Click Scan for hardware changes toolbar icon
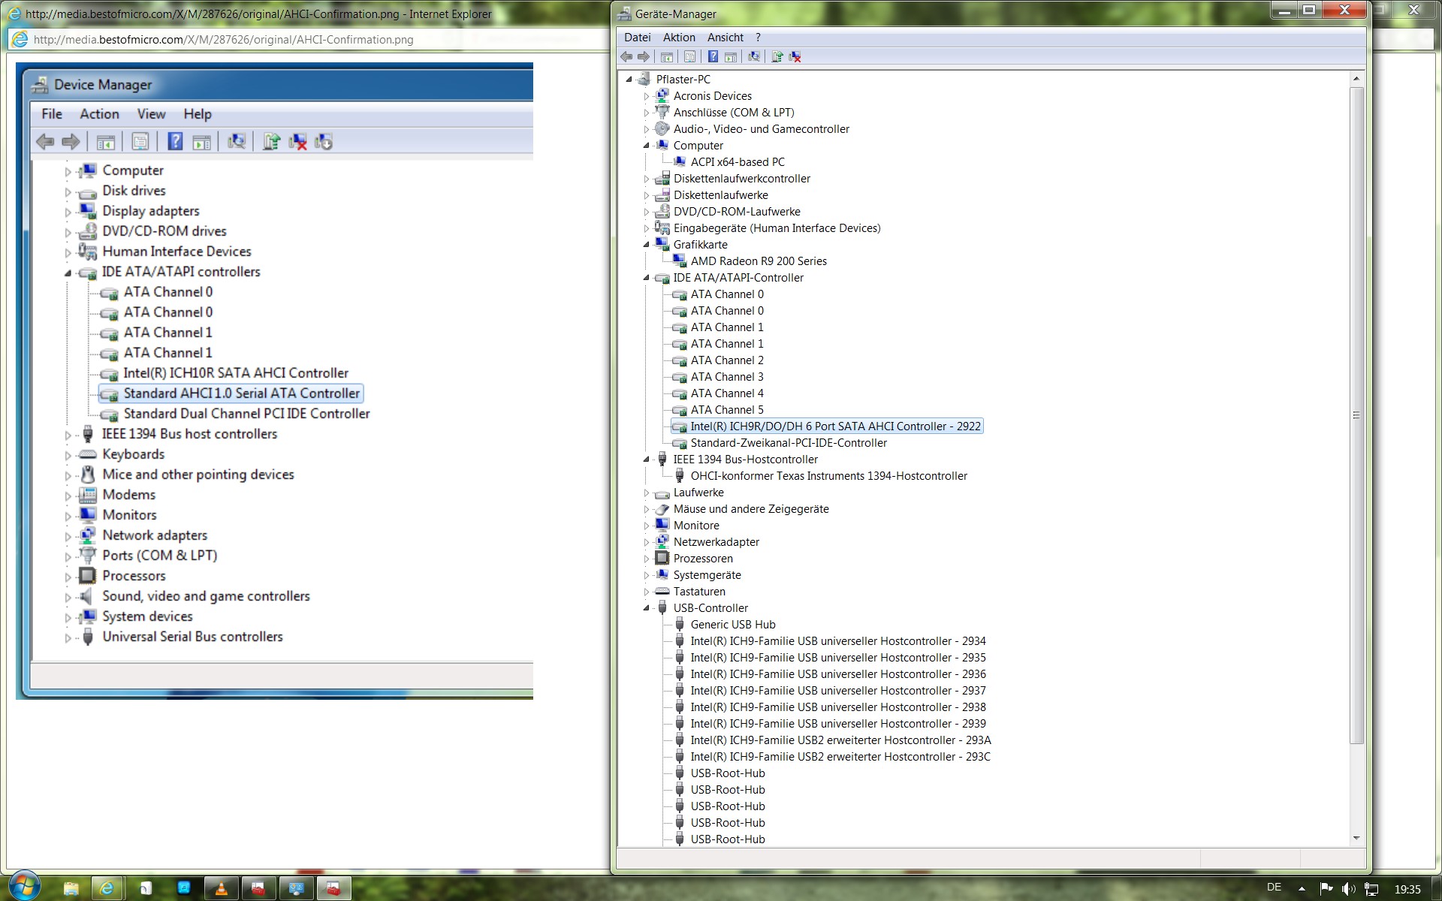The image size is (1442, 901). [x=754, y=56]
